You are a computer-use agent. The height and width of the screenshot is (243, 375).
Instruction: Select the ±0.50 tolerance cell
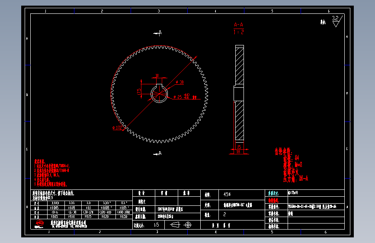click(x=123, y=217)
